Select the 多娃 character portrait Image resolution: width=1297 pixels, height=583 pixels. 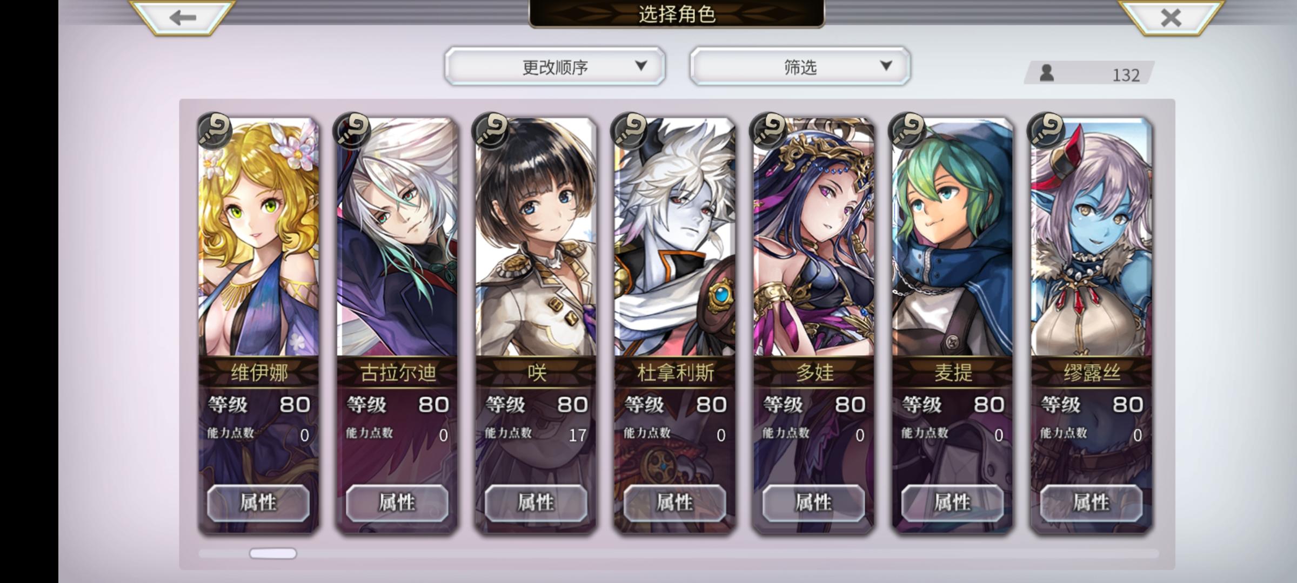pyautogui.click(x=813, y=238)
